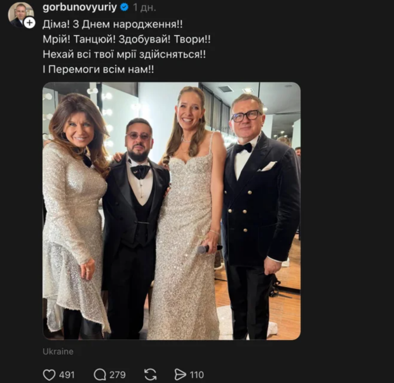394x383 pixels.
Task: Click the "1 дн." post timestamp
Action: coord(145,8)
